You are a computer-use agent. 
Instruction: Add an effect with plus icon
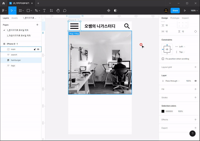pyautogui.click(x=195, y=120)
